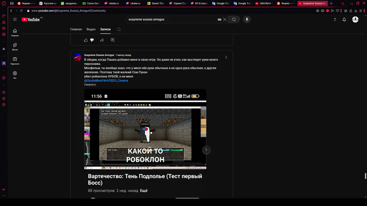Open Opera easy setup menu icon
367x206 pixels.
coord(361,11)
